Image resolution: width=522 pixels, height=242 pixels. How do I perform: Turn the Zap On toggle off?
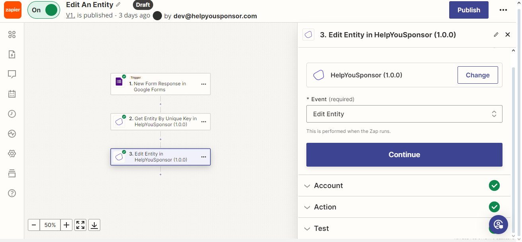coord(44,10)
